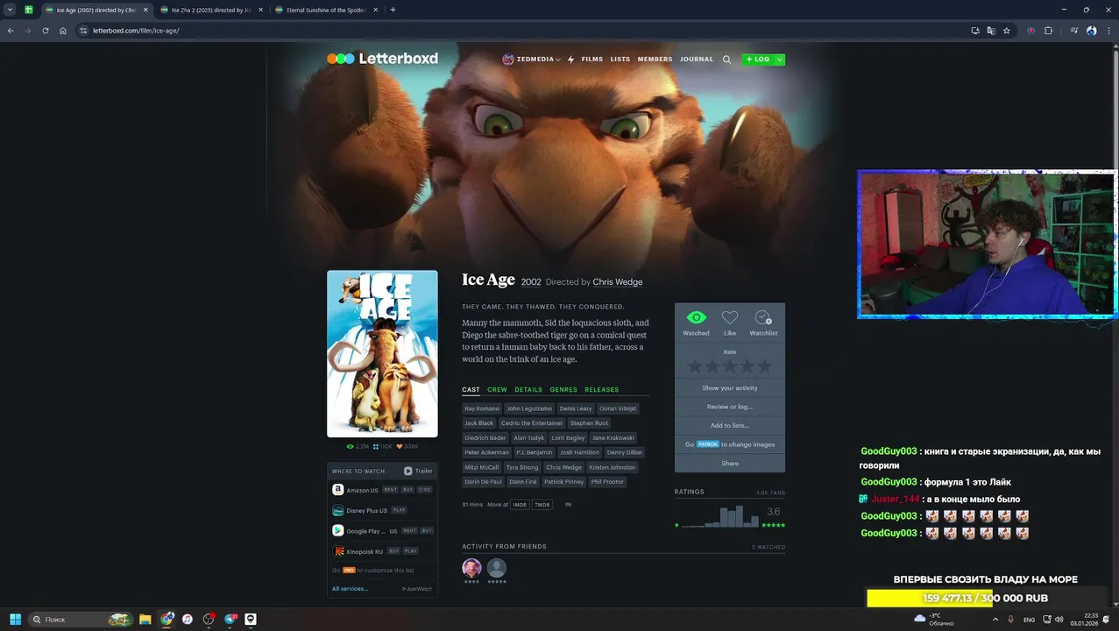Open a new browser tab
Image resolution: width=1119 pixels, height=631 pixels.
pyautogui.click(x=393, y=10)
